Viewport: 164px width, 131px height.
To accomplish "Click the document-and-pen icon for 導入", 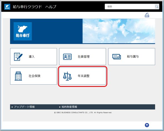I will [x=18, y=57].
